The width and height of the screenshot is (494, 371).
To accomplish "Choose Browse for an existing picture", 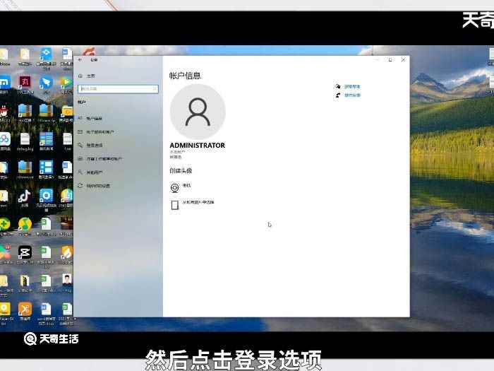I will (192, 205).
